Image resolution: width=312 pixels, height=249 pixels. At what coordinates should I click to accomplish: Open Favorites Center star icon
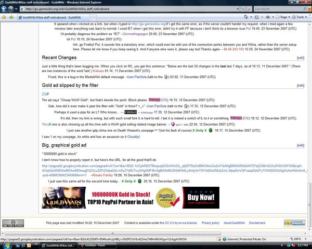coord(4,17)
